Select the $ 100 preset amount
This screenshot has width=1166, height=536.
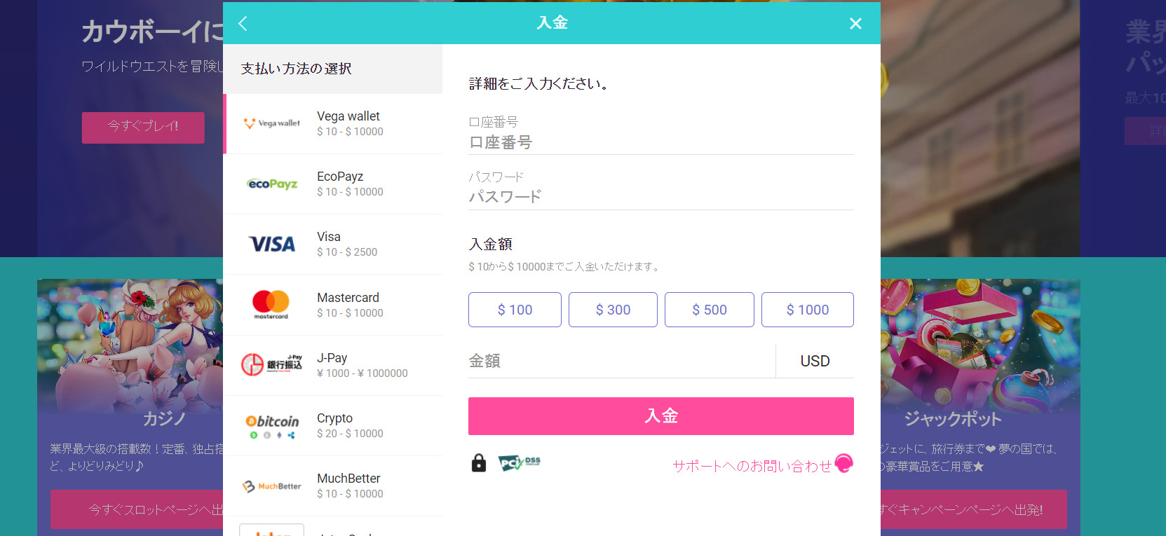[x=515, y=310]
